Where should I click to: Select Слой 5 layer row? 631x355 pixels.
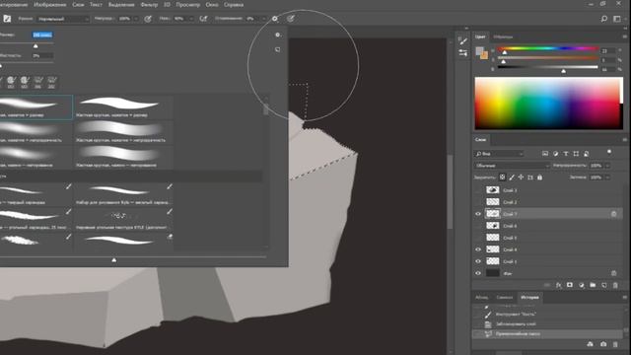pos(547,238)
